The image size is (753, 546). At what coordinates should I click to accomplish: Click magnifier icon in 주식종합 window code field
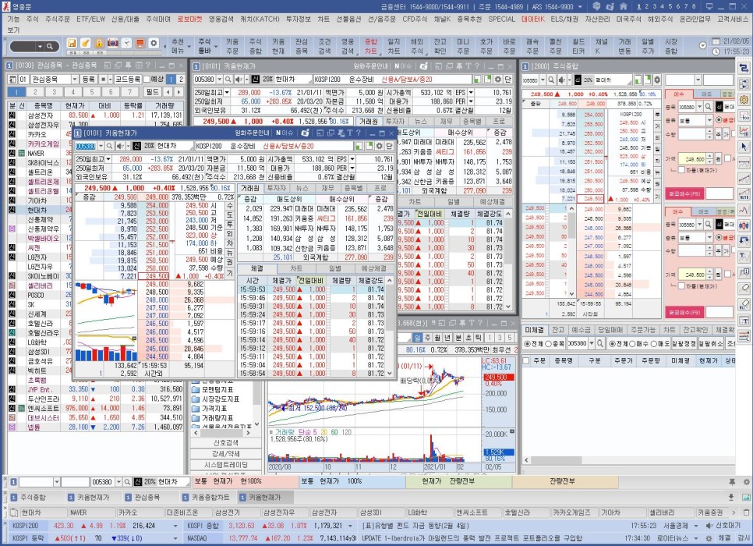(551, 80)
